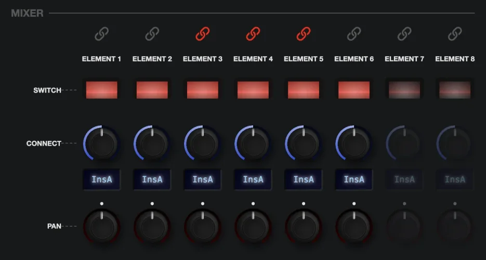Expand the InsA routing box under Element 6
The width and height of the screenshot is (486, 260).
353,179
